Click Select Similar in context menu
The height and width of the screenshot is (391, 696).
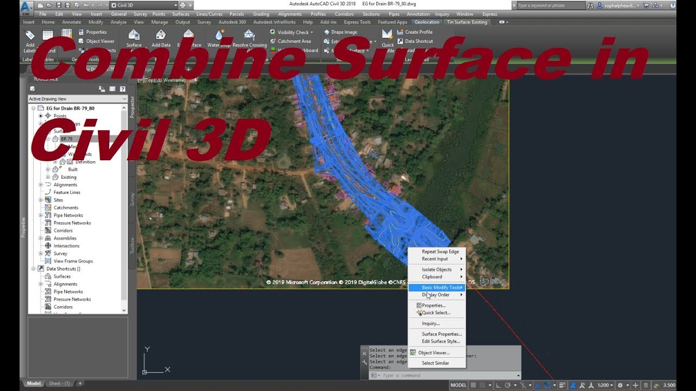[436, 363]
